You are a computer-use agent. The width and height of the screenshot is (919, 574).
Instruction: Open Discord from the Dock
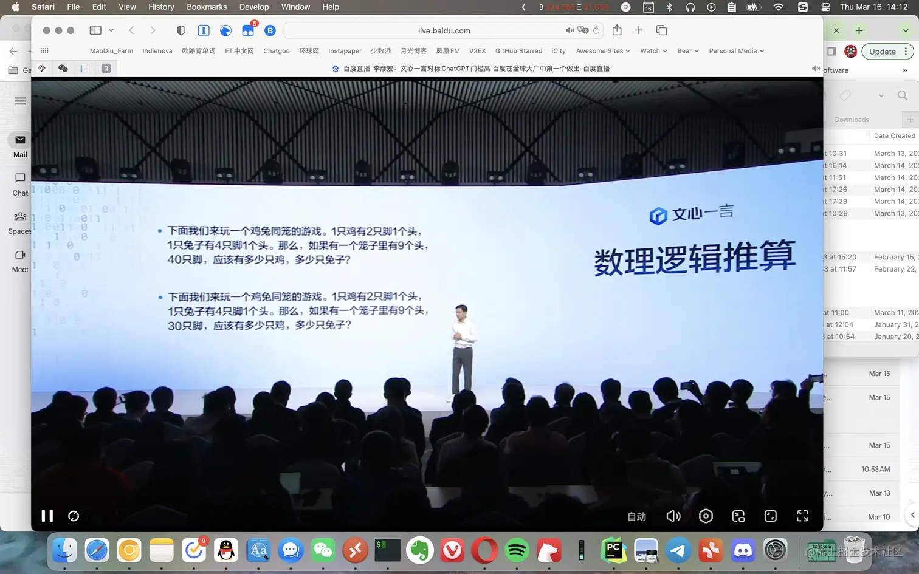(x=743, y=550)
